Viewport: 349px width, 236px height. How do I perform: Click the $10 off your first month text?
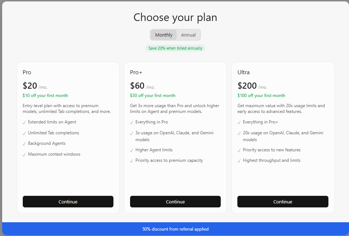pos(45,96)
